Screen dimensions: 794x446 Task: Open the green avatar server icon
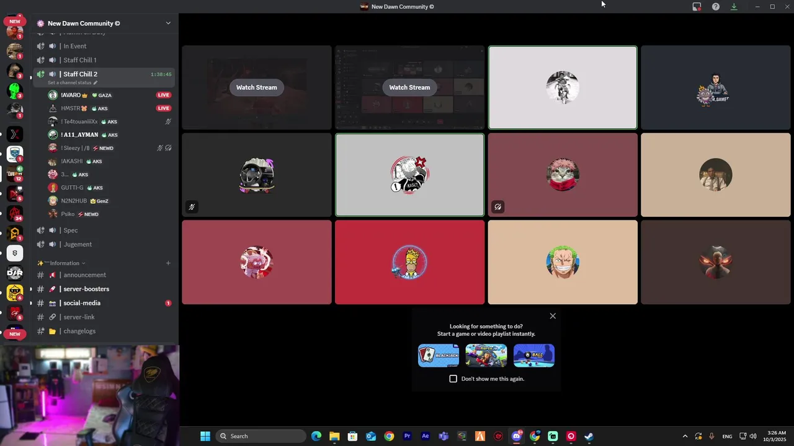(x=15, y=91)
